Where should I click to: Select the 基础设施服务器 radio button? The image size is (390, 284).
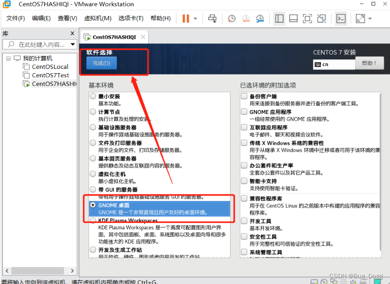pyautogui.click(x=93, y=127)
